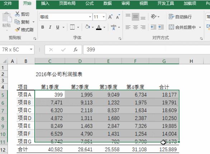Screen dimensions: 210x154
Task: Open alignment group dialog launcher
Action: (x=201, y=39)
